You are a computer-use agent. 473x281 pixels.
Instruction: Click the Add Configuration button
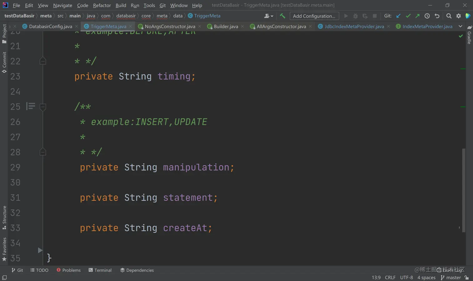[x=314, y=16]
